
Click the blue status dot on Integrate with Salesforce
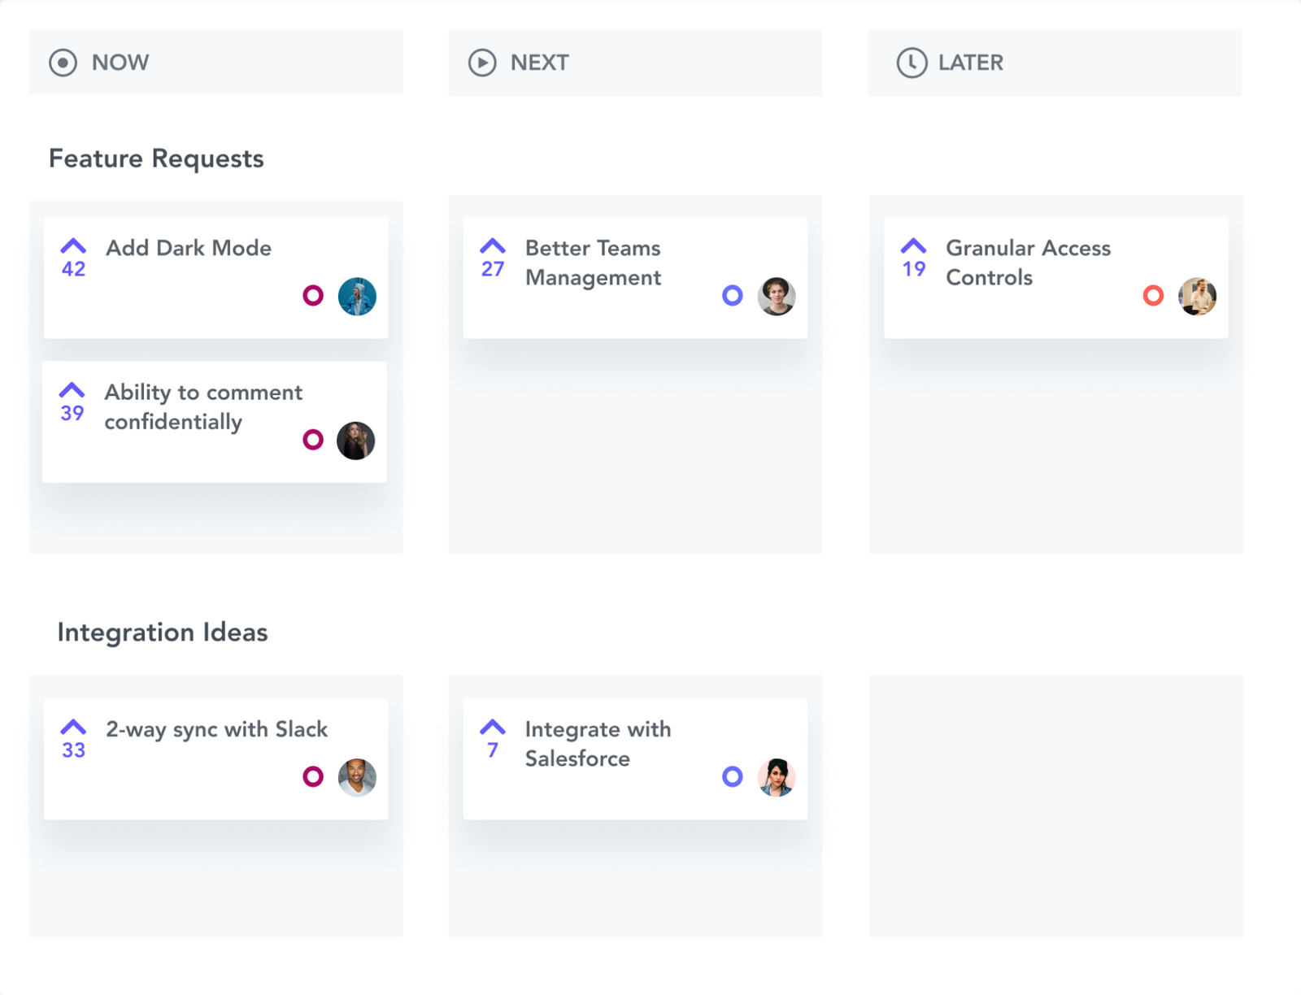[732, 778]
